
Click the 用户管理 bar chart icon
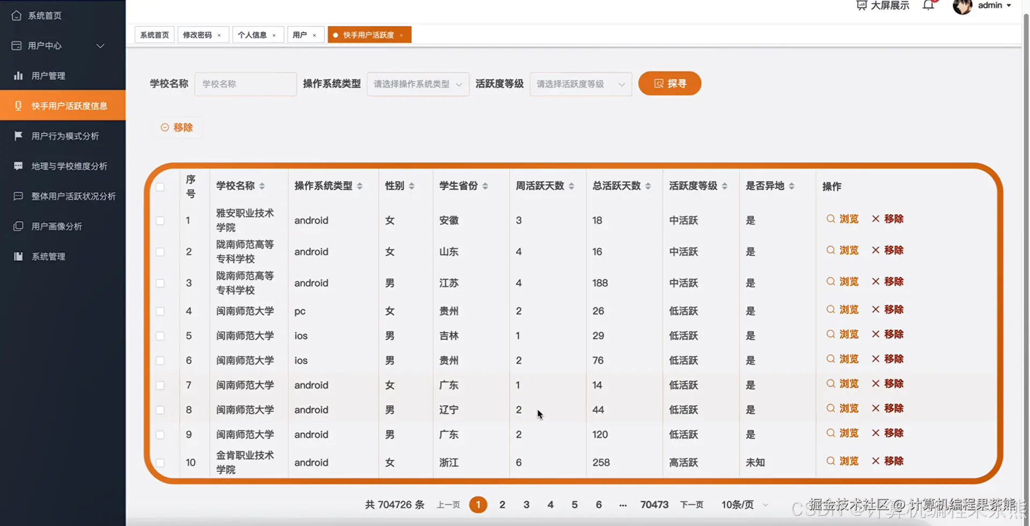(x=18, y=76)
